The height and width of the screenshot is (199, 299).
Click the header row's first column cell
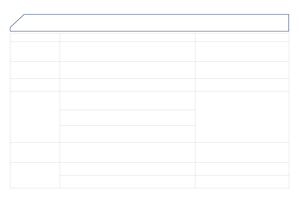point(35,37)
